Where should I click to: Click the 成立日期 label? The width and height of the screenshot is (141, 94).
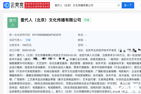coord(15,50)
